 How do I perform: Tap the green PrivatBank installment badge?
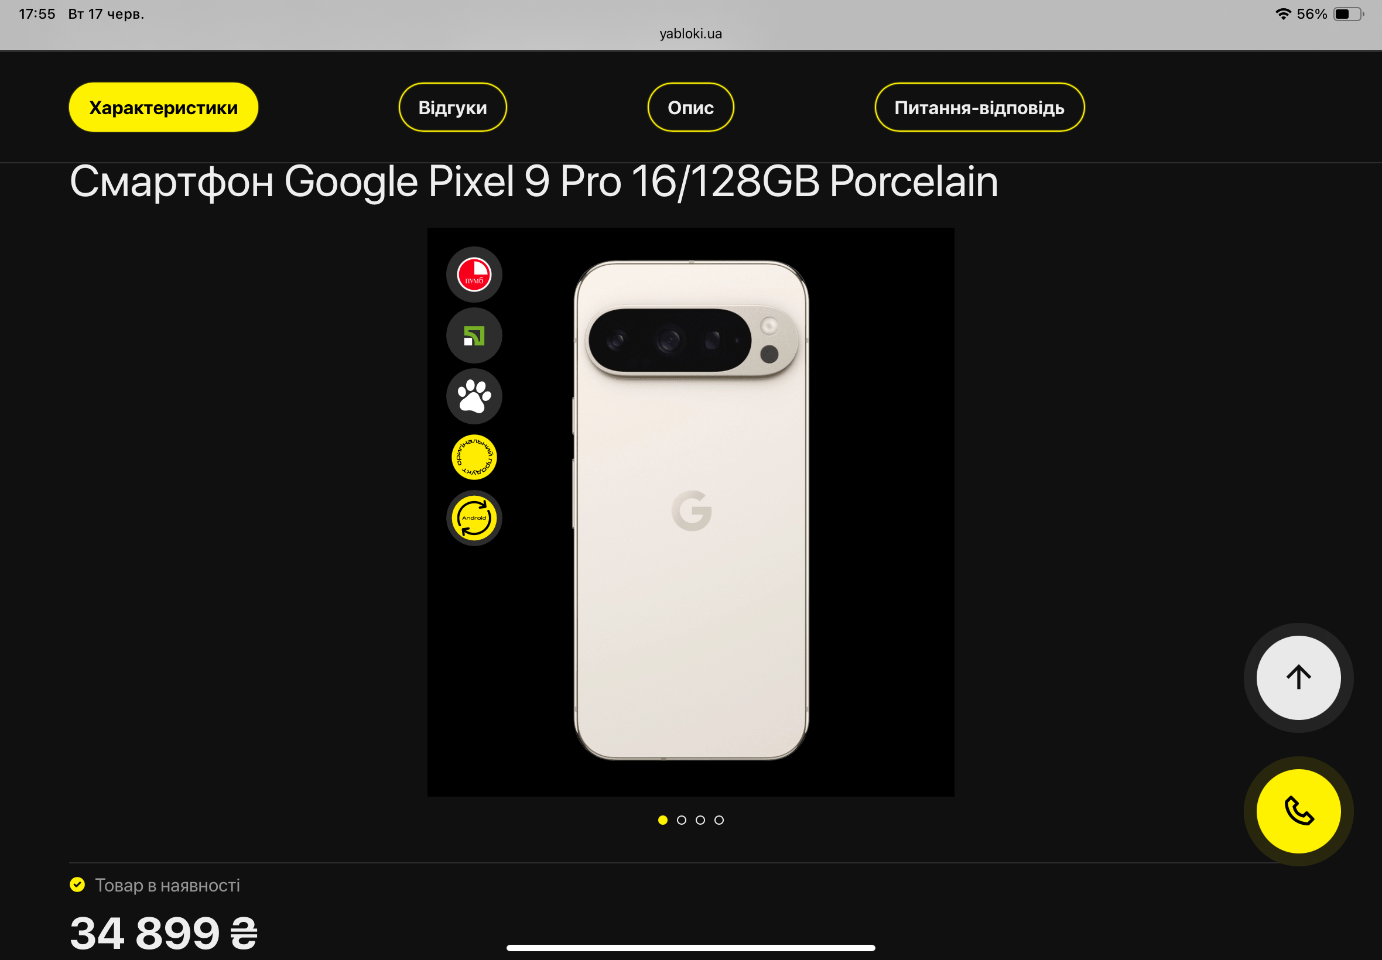pyautogui.click(x=474, y=335)
